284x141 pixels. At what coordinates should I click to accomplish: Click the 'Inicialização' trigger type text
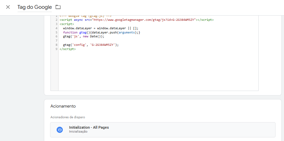78,132
